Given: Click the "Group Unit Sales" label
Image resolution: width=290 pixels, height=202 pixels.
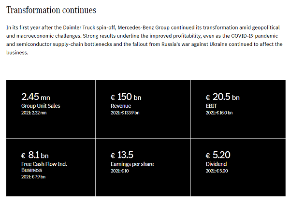Looking at the screenshot, I should coord(41,105).
